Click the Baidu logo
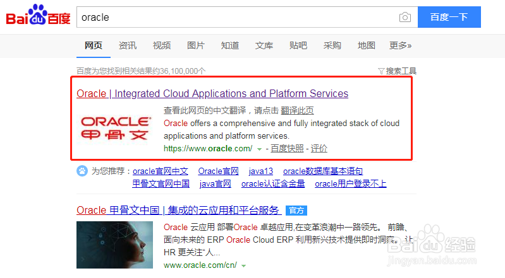The image size is (505, 278). 38,15
